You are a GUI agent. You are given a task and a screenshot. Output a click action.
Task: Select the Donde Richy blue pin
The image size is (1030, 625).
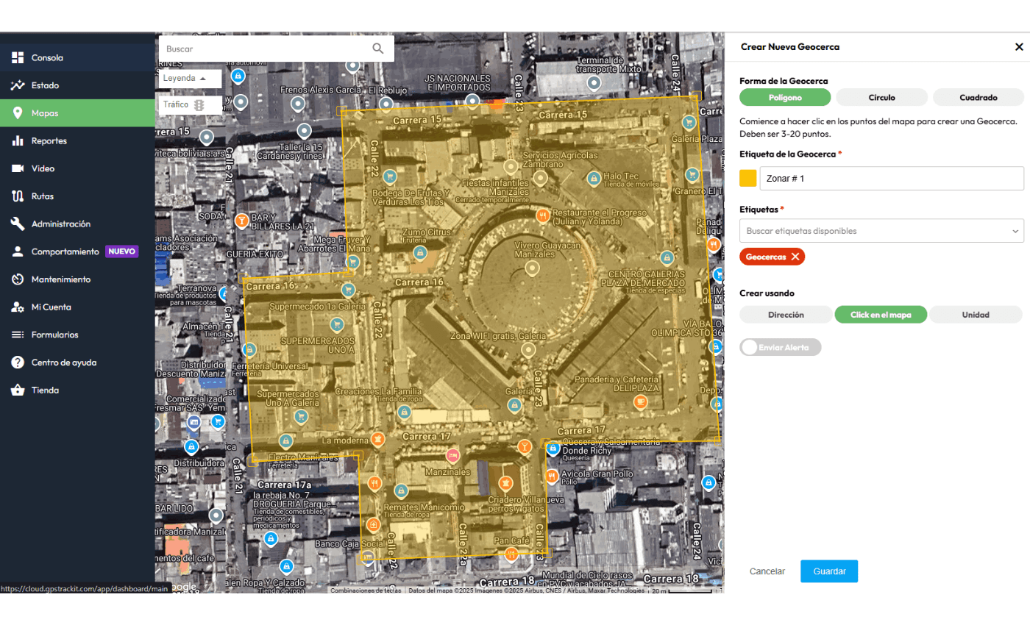(x=553, y=448)
